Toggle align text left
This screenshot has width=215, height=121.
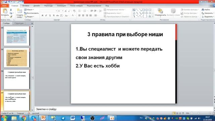click(79, 15)
